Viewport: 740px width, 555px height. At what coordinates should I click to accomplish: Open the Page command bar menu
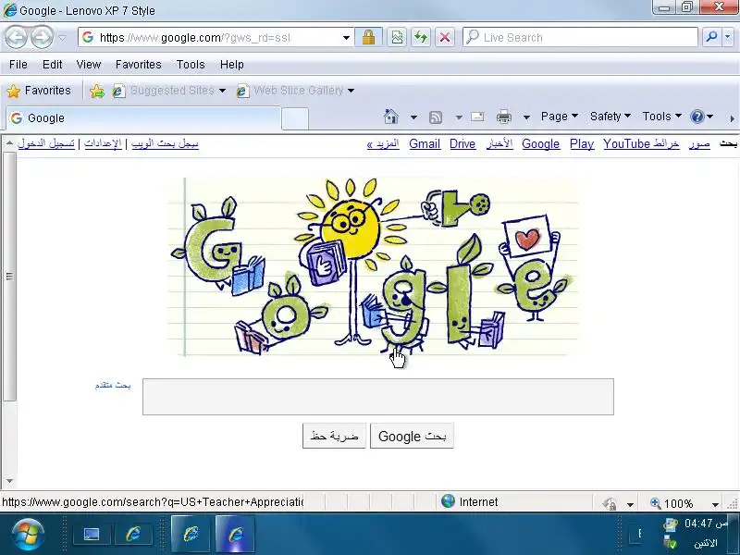coord(560,117)
